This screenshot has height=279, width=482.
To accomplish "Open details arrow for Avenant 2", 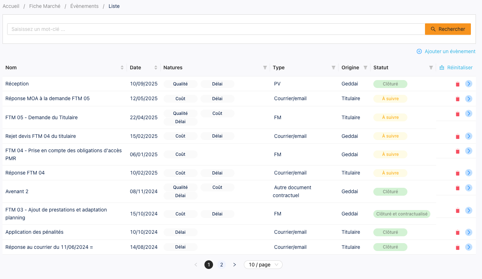I will (468, 188).
